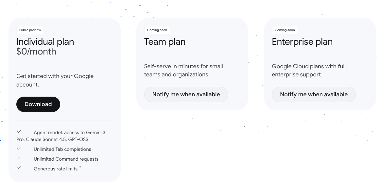The width and height of the screenshot is (381, 190).
Task: Click the asterisk footnote after Generous rate limits
Action: pos(80,167)
